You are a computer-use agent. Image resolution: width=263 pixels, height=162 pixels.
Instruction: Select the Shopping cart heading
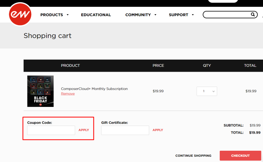[x=47, y=36]
